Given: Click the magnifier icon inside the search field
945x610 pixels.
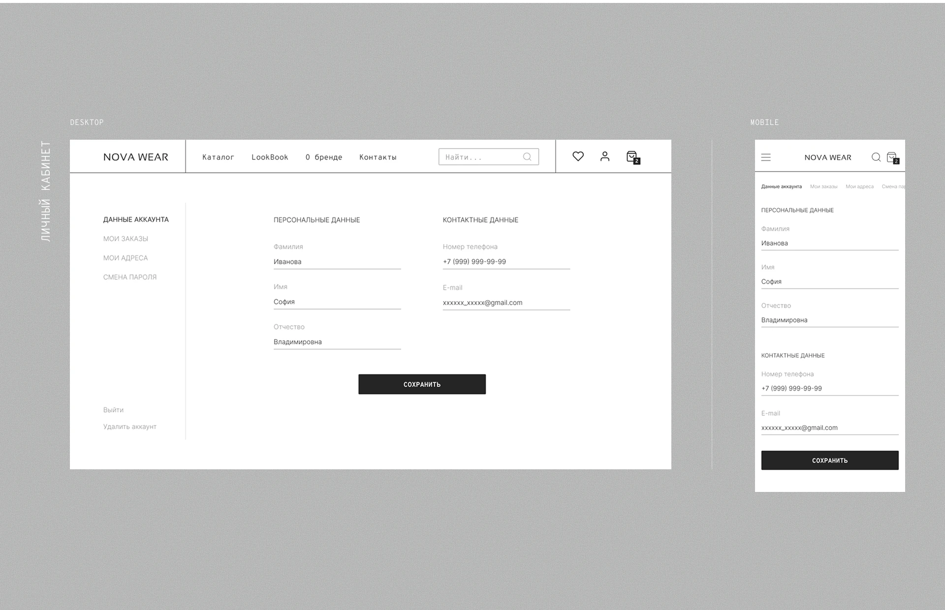Looking at the screenshot, I should (527, 157).
